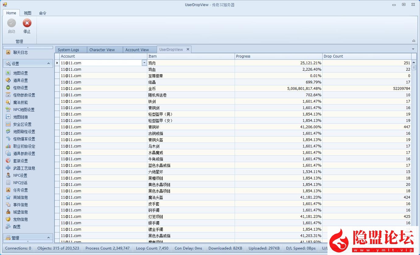The width and height of the screenshot is (420, 255).
Task: Sort by Drop Count column header
Action: pyautogui.click(x=366, y=56)
